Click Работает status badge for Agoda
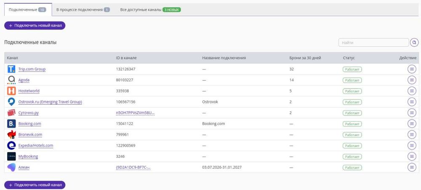421x190 pixels. [x=352, y=80]
